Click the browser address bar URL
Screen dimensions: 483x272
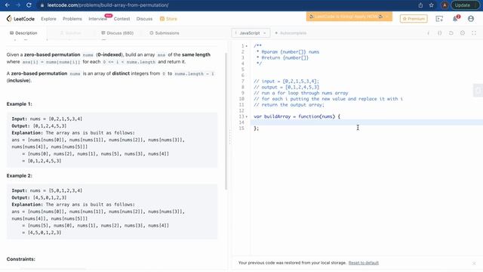pos(108,5)
